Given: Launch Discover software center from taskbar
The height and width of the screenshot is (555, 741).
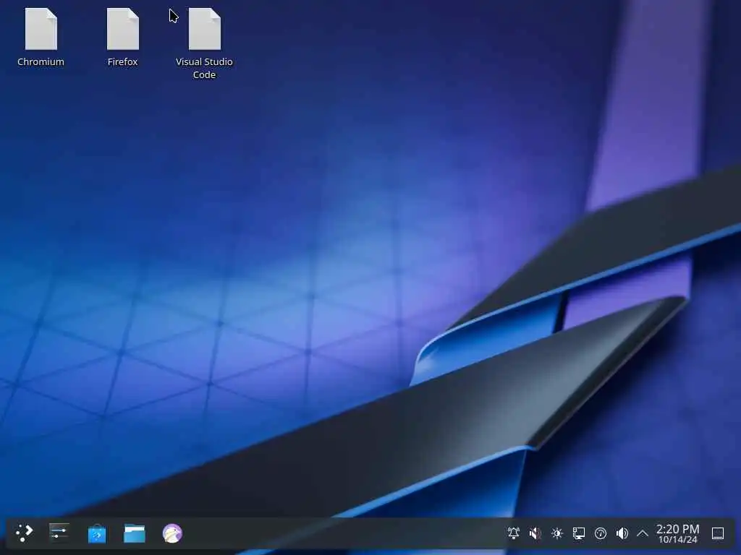Looking at the screenshot, I should click(97, 533).
